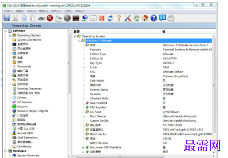Select 应用程序 in the tree
This screenshot has height=158, width=228.
click(x=22, y=53)
